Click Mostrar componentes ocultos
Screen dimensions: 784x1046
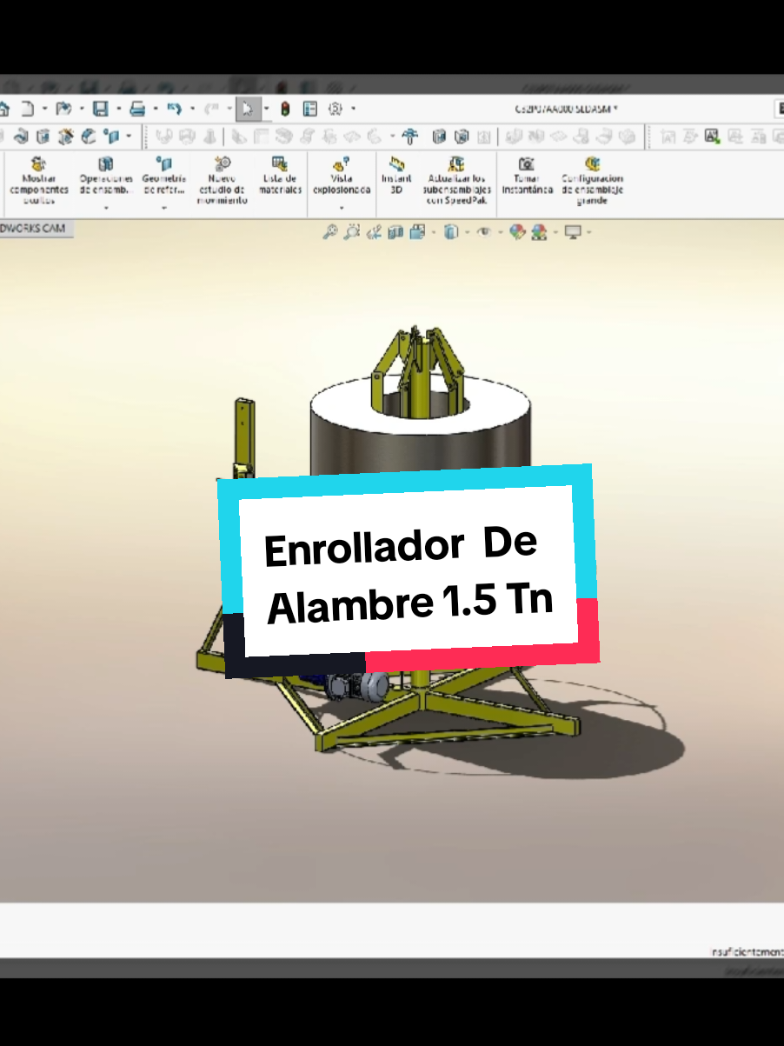[x=38, y=181]
